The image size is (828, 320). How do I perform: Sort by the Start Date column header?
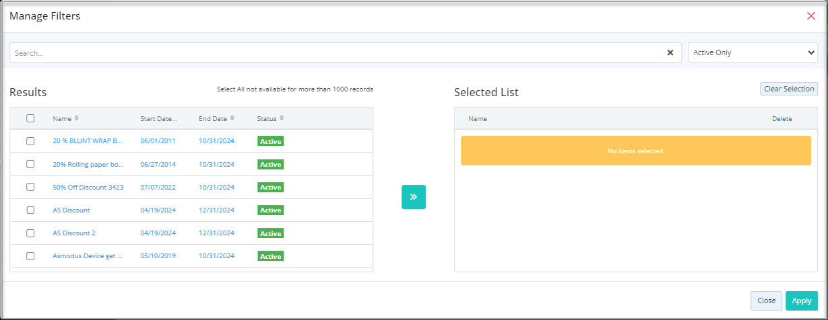point(158,118)
